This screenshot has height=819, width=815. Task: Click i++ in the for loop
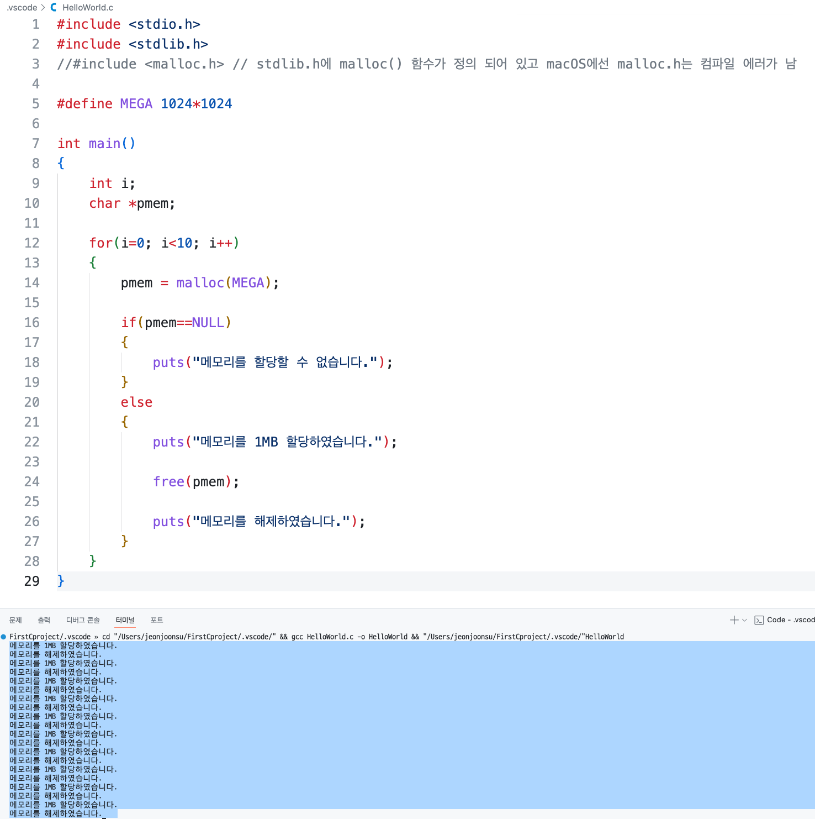point(220,243)
